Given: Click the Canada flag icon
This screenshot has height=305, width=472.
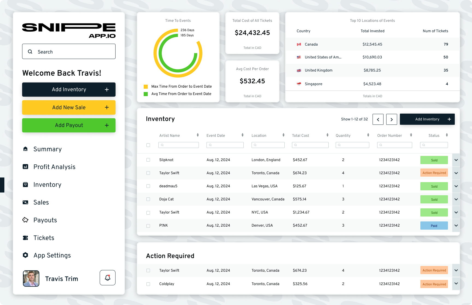Looking at the screenshot, I should point(299,44).
